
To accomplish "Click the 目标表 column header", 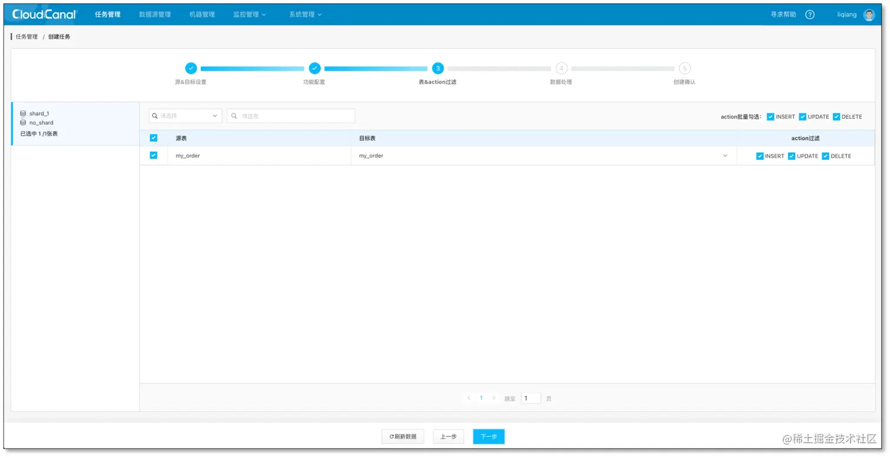I will (367, 138).
